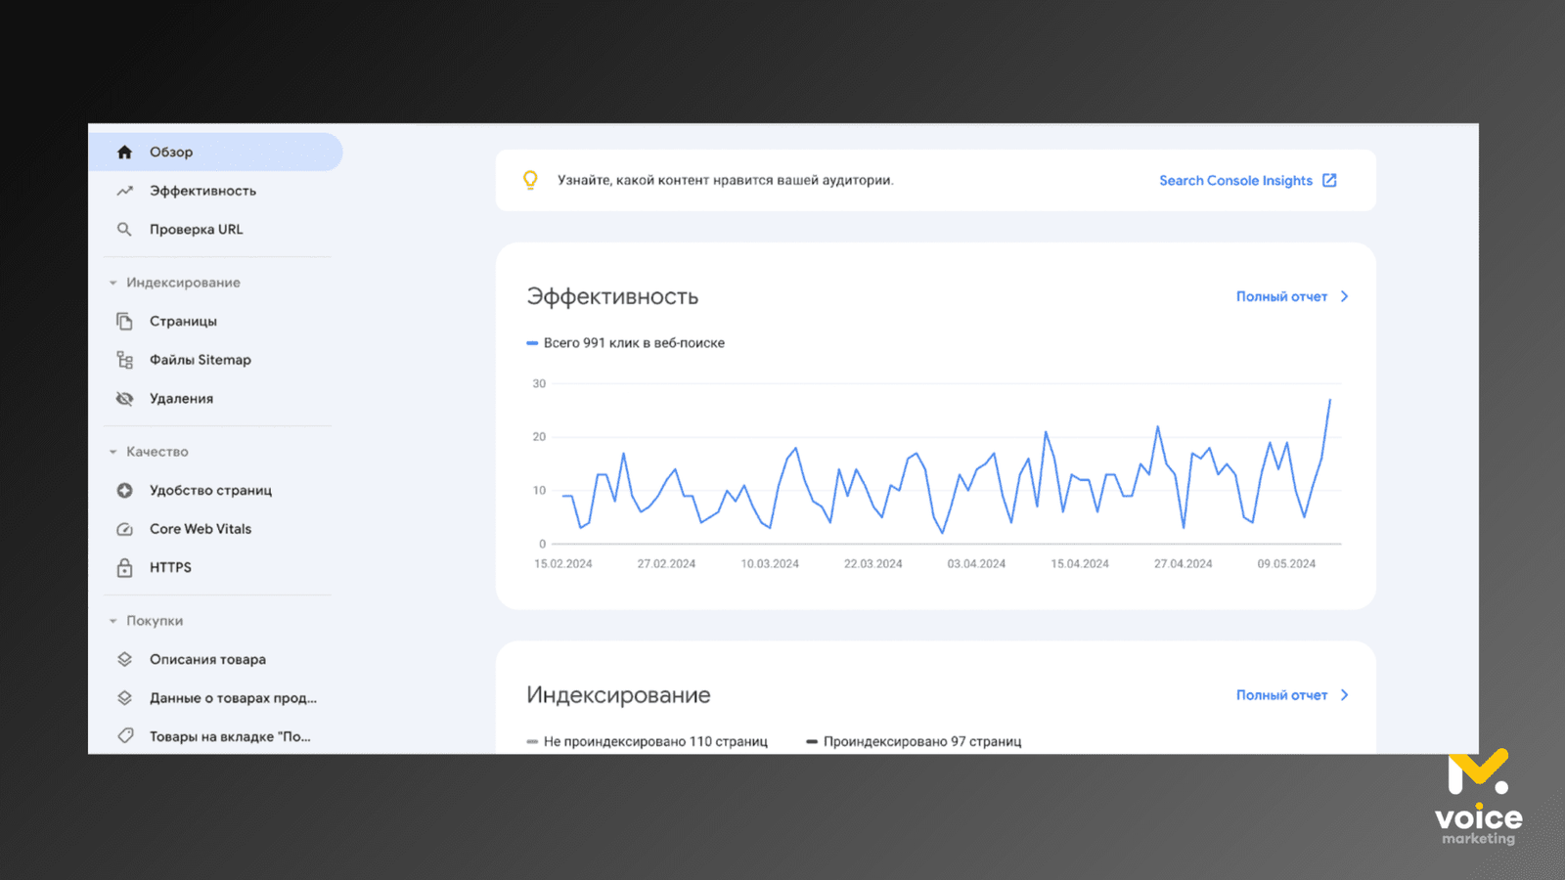Click the 27.04.2024 date label
1565x880 pixels.
1184,564
